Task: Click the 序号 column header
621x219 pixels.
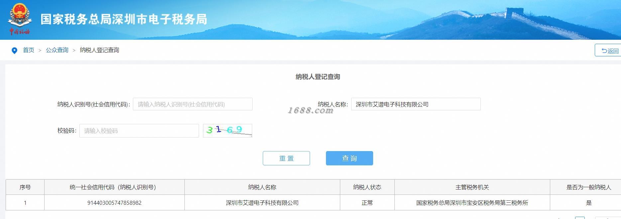Action: (x=25, y=187)
